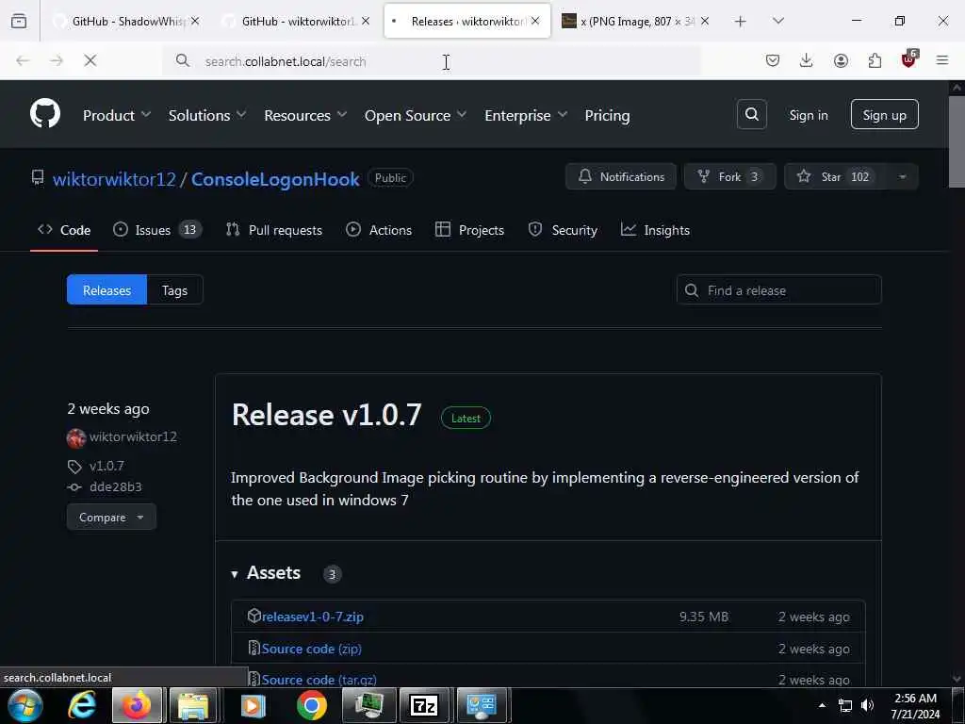965x724 pixels.
Task: Open the Security tab
Action: (x=564, y=230)
